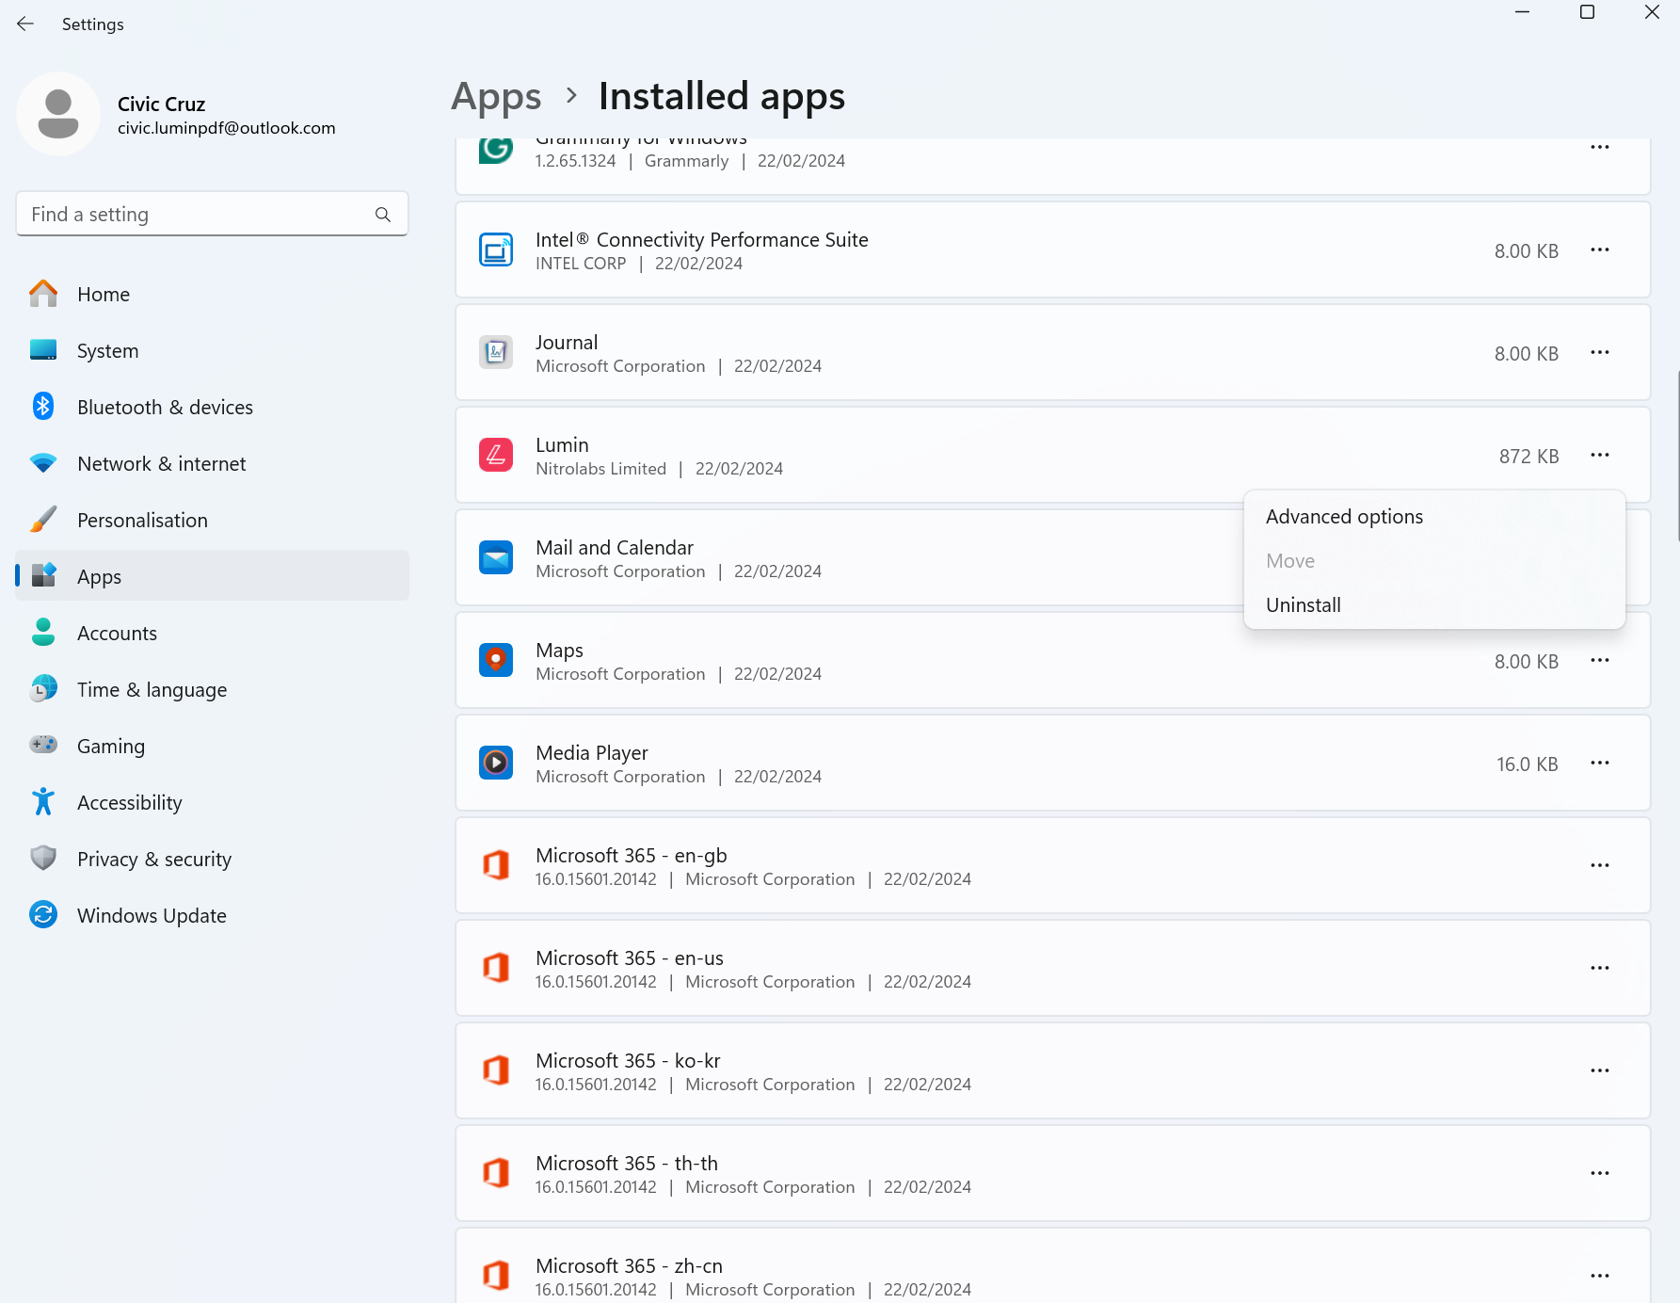Select Advanced options for Lumin
The height and width of the screenshot is (1303, 1680).
[1344, 516]
